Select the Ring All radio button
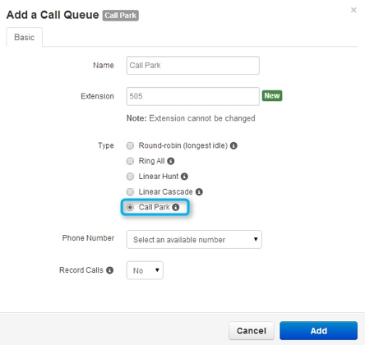 point(130,161)
